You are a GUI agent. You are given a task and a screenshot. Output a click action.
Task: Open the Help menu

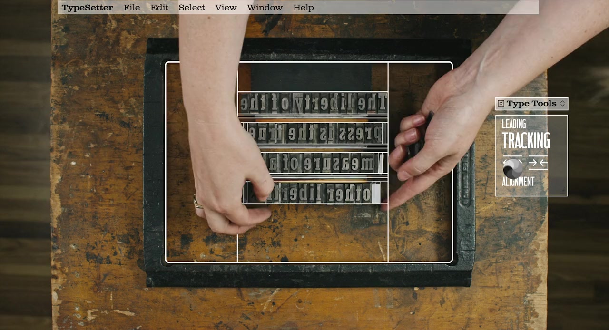point(303,8)
